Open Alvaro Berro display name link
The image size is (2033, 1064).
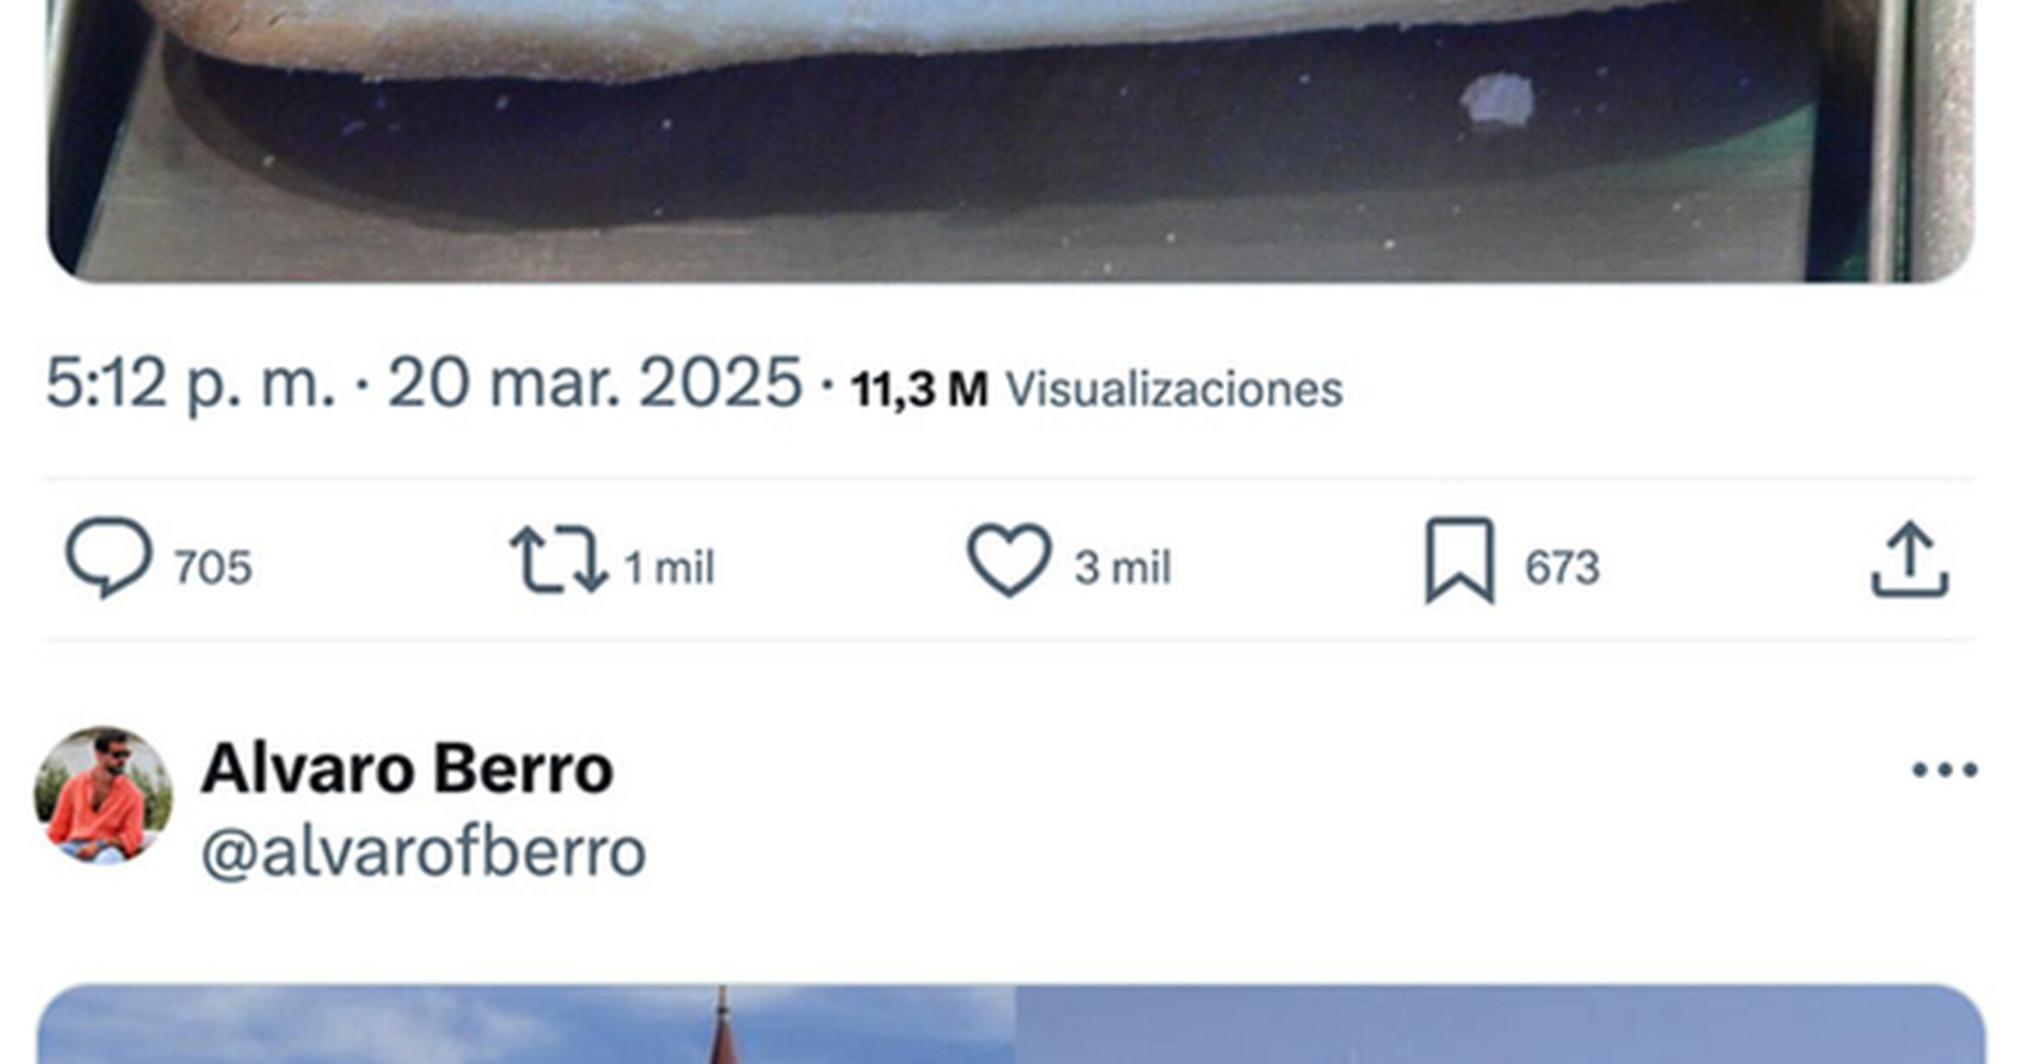[407, 768]
